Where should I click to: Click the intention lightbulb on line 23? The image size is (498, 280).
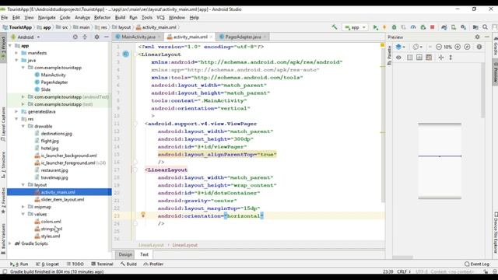(143, 215)
